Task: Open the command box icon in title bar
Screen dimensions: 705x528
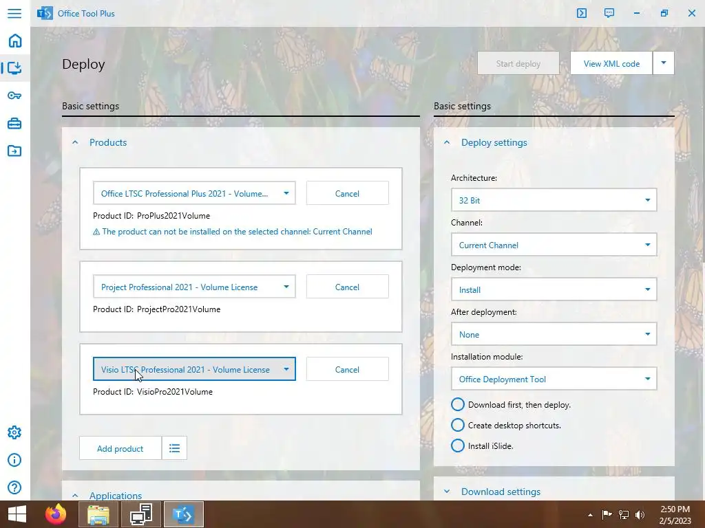Action: click(581, 13)
